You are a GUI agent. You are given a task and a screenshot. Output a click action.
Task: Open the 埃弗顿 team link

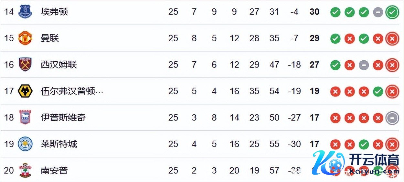54,12
